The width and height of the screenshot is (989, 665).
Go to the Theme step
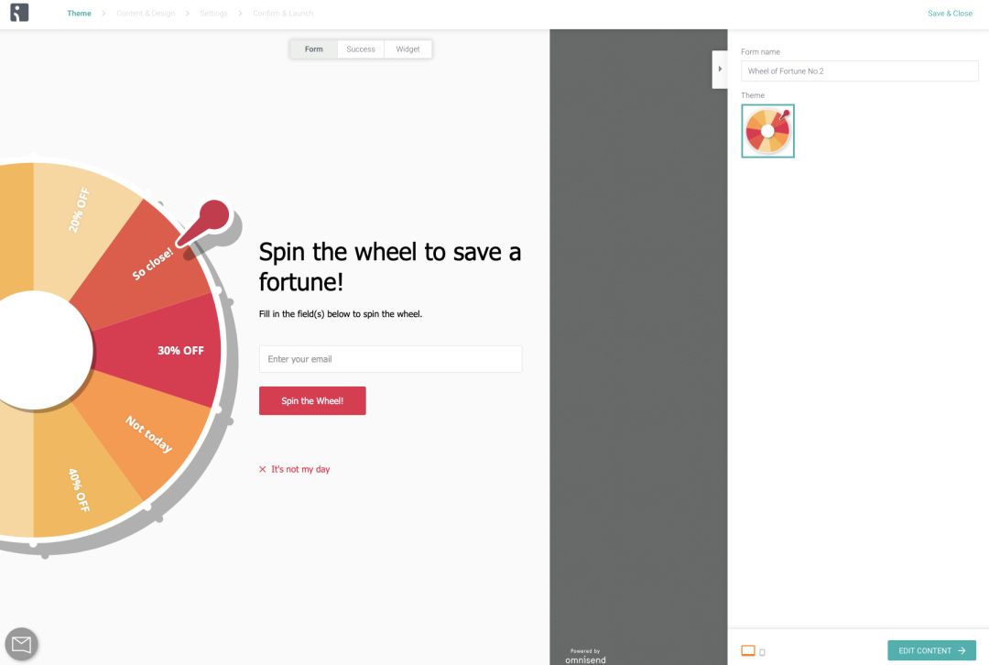coord(79,14)
